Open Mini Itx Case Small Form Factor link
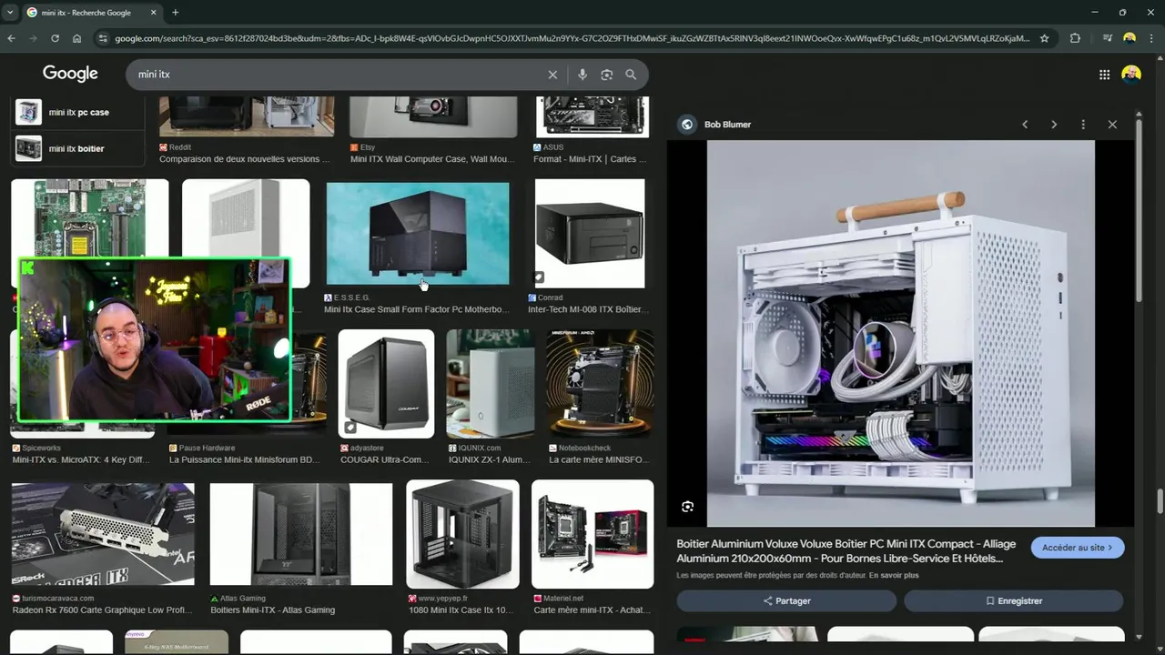 [416, 309]
